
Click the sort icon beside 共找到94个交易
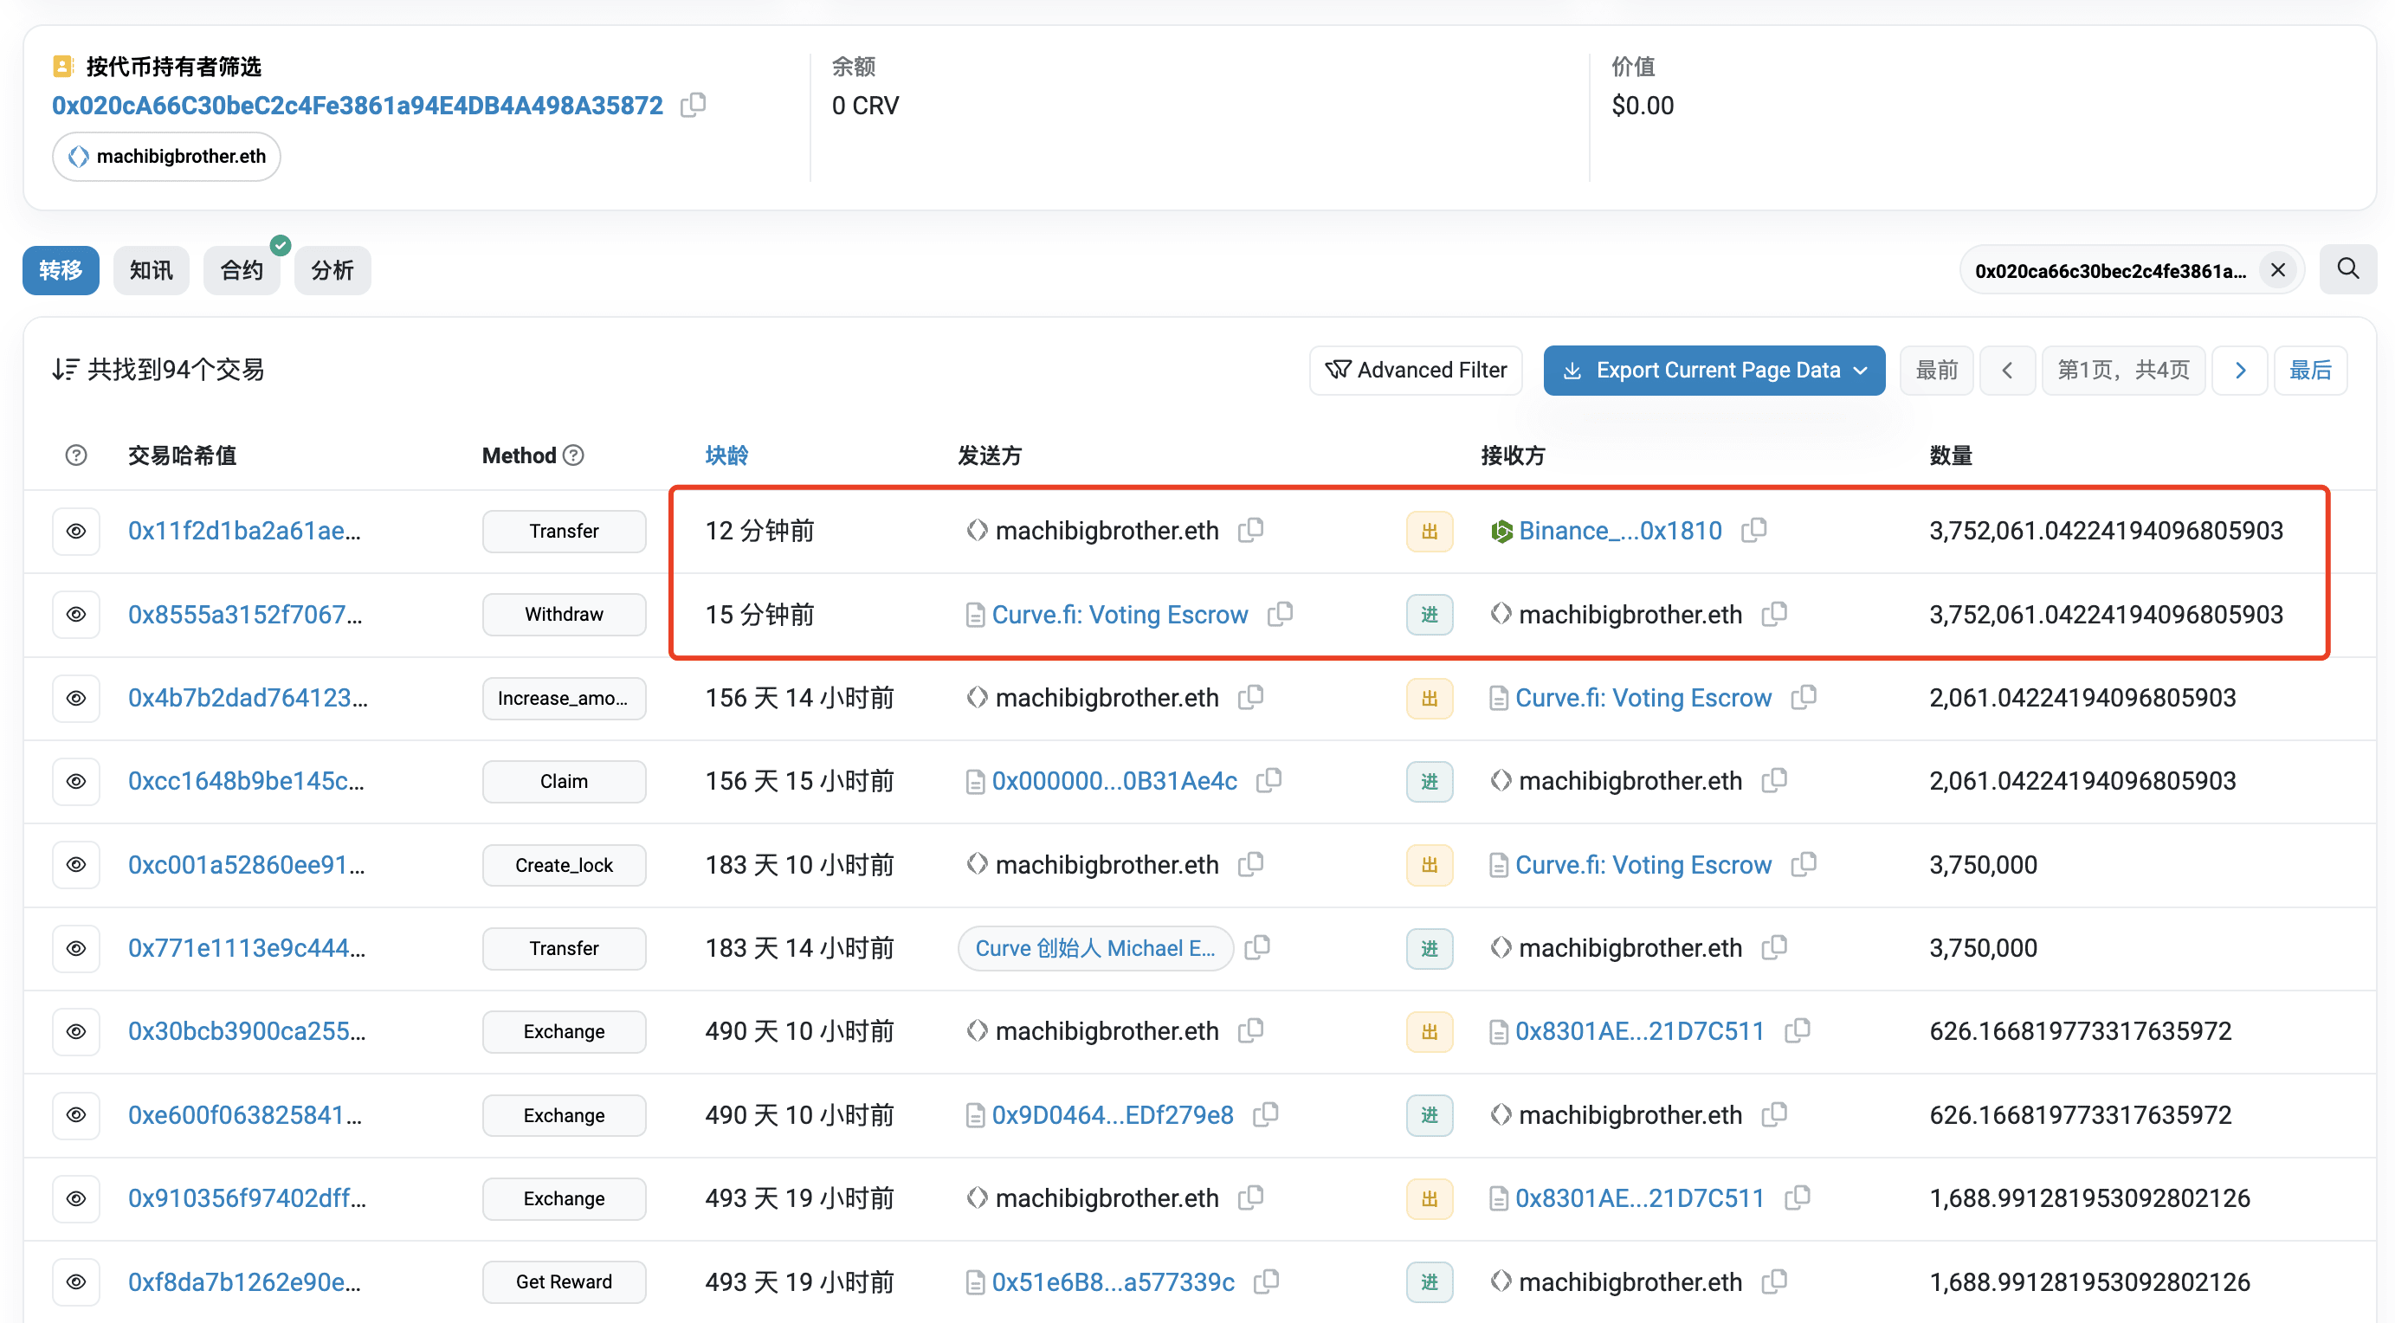tap(64, 370)
